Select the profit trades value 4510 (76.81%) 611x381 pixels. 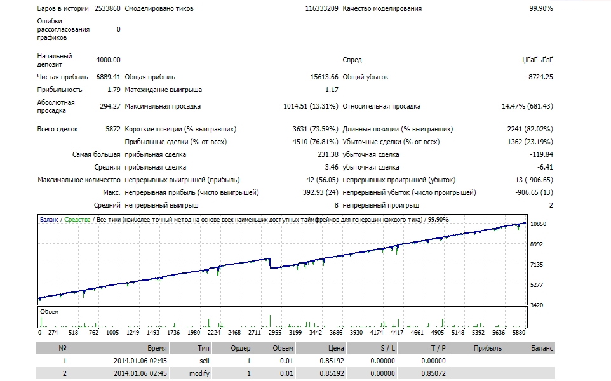click(315, 142)
